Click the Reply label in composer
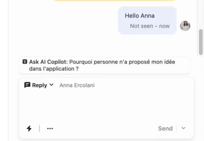The height and width of the screenshot is (141, 204). click(39, 85)
